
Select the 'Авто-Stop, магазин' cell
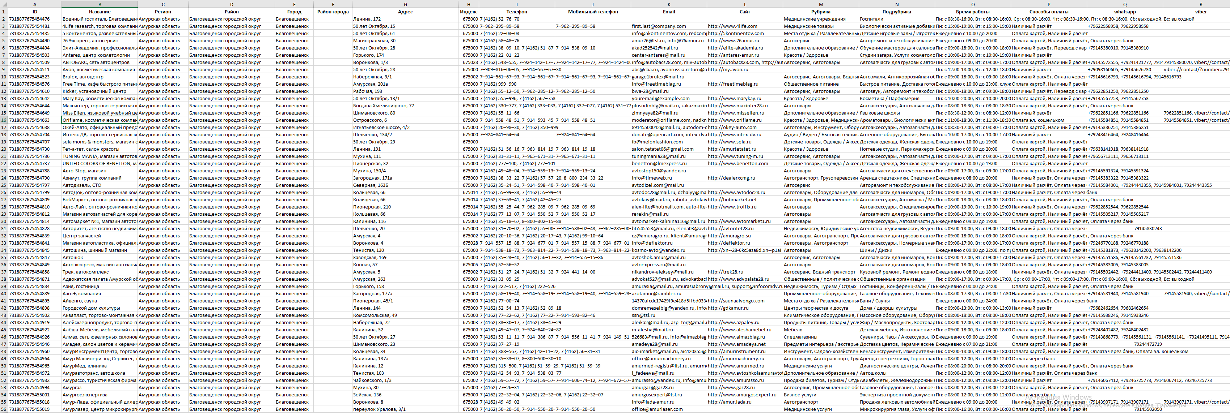coord(99,171)
